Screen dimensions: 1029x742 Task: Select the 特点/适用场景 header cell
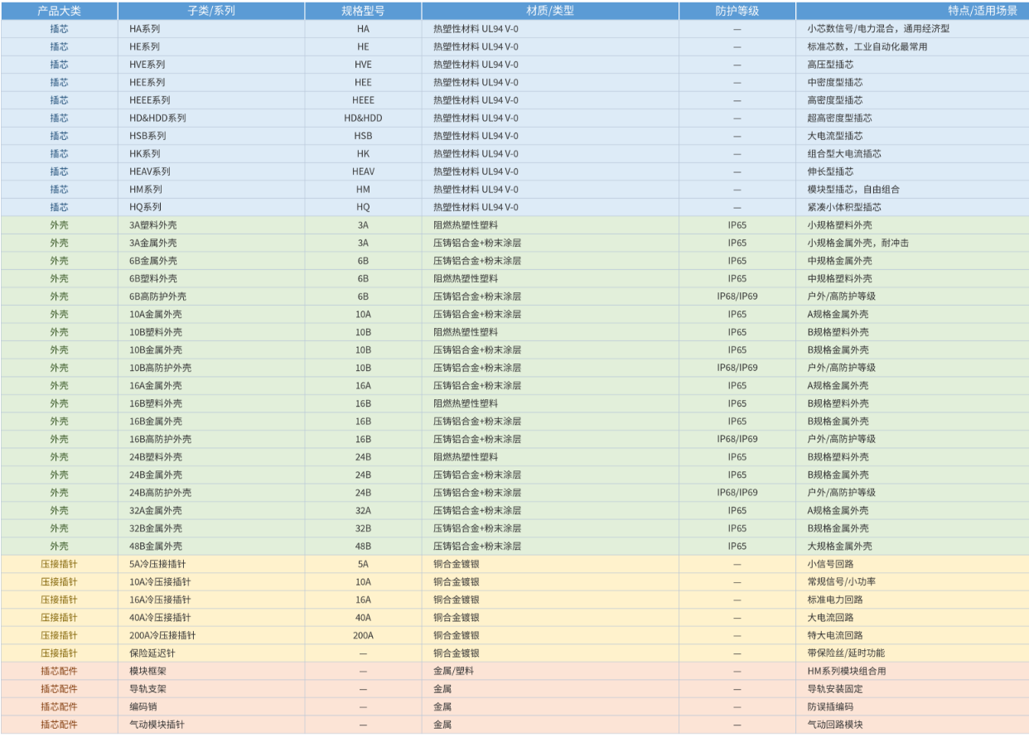click(x=912, y=11)
